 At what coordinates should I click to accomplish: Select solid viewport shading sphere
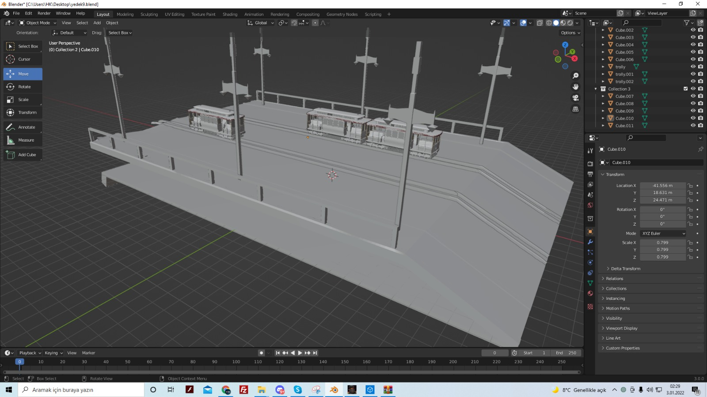tap(556, 23)
